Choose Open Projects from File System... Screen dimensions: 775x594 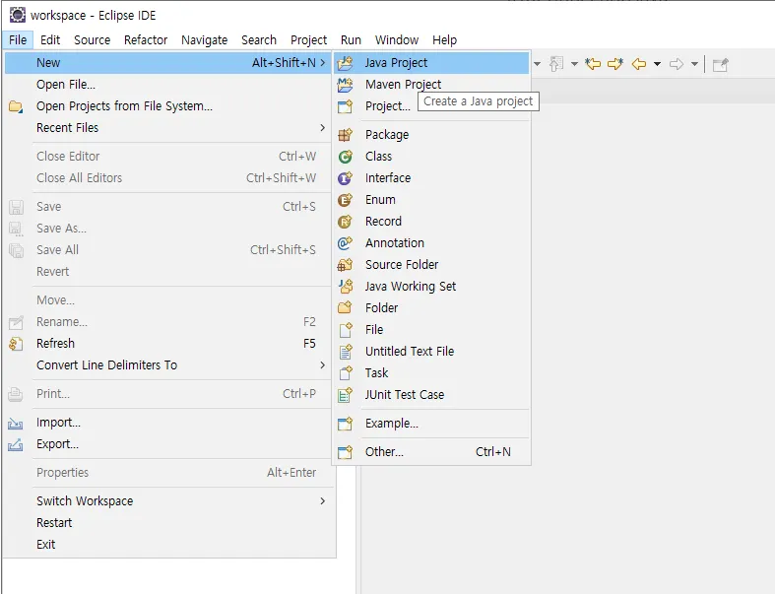pyautogui.click(x=168, y=106)
